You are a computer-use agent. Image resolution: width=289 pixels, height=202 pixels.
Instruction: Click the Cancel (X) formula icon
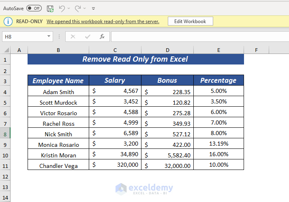click(73, 37)
